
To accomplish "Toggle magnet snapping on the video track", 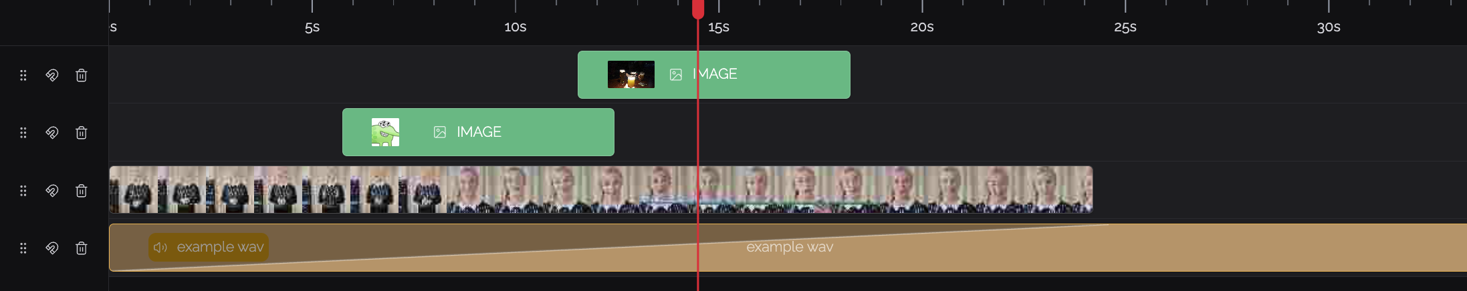I will point(51,191).
